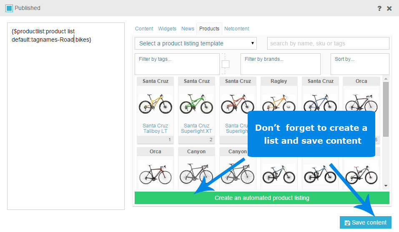
Task: Select the green Santa Cruz Superlight XT thumbnail
Action: pos(196,104)
